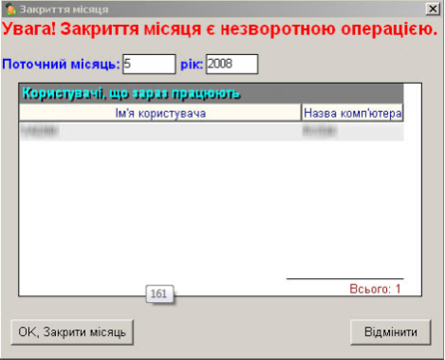The height and width of the screenshot is (360, 445).
Task: Click the app icon in title bar
Action: [x=10, y=9]
